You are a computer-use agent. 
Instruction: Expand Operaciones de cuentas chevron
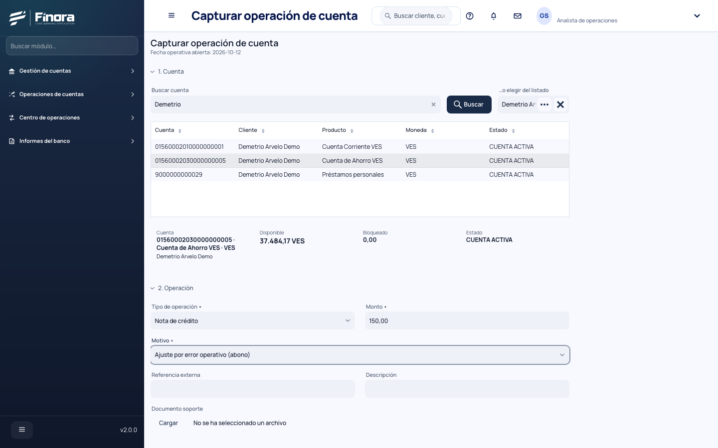[133, 95]
